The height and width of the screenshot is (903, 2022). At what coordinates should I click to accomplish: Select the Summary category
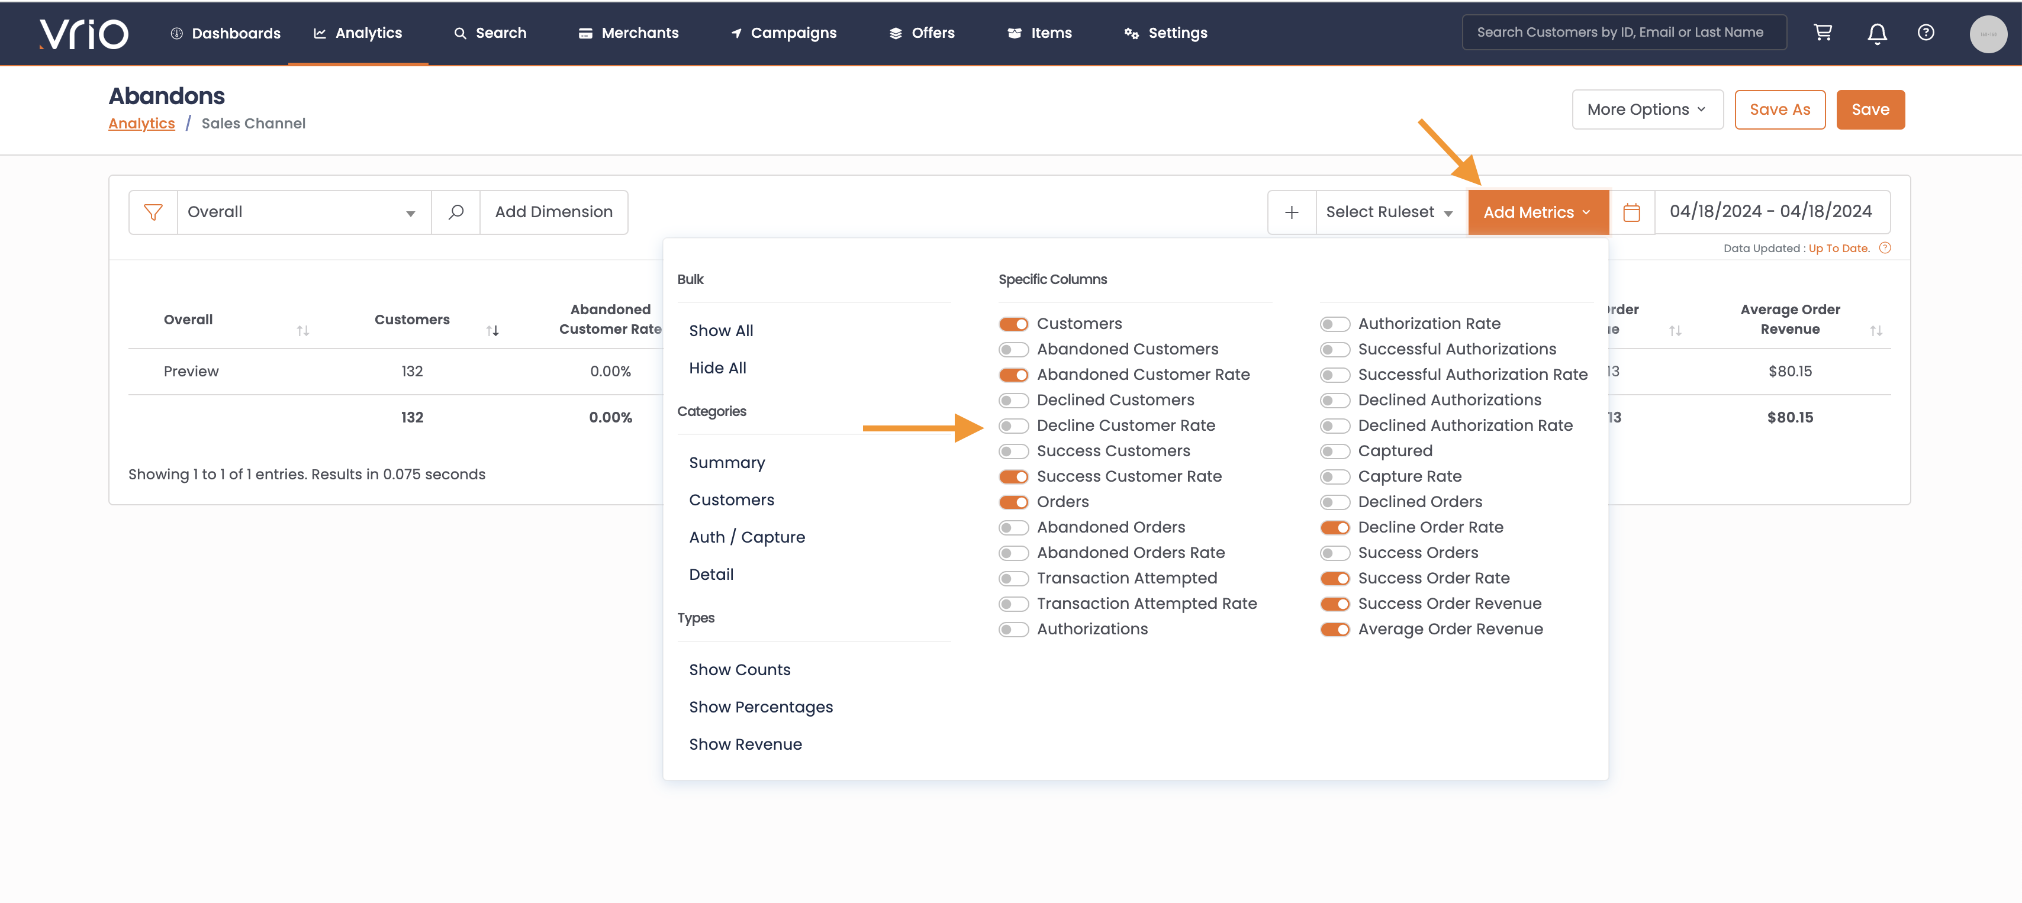(727, 464)
